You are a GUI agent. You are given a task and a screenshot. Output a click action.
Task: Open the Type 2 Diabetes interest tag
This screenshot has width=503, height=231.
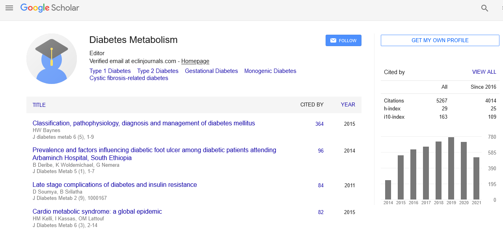tap(158, 71)
